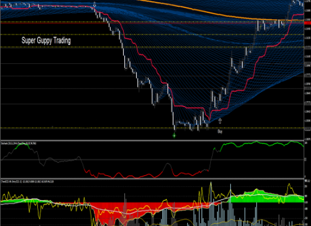Select the green overbought Stochastic line segment
Image resolution: width=311 pixels, height=226 pixels.
258,143
